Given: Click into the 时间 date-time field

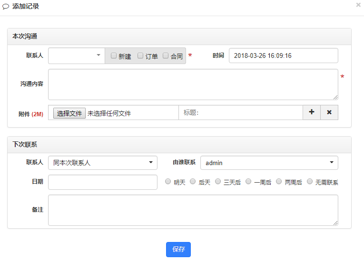Looking at the screenshot, I should point(283,56).
